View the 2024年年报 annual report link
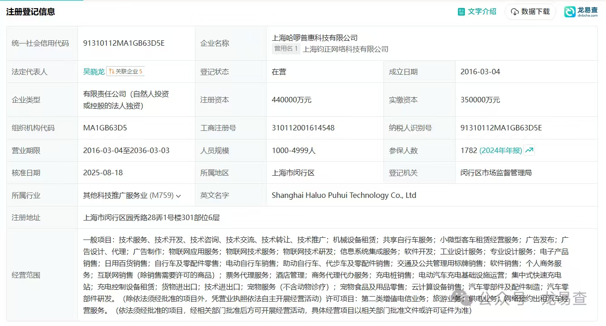This screenshot has height=326, width=606. pyautogui.click(x=500, y=150)
